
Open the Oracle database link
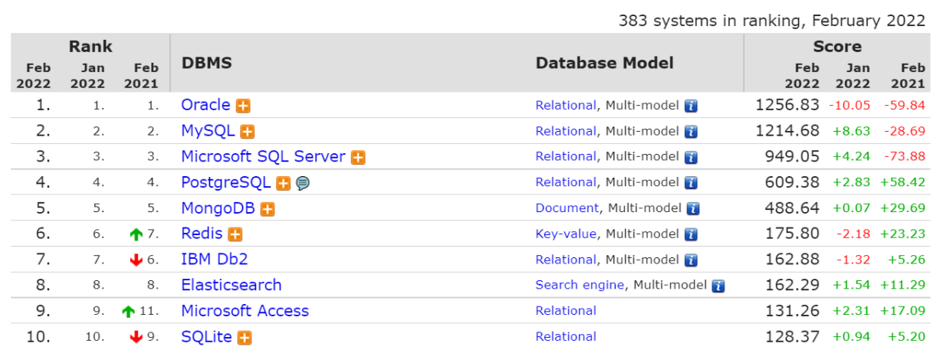click(x=205, y=105)
